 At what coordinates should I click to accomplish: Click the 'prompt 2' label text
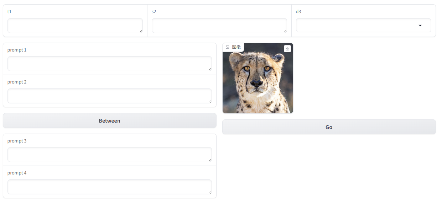(17, 82)
